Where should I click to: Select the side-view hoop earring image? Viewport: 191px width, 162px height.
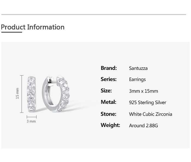click(55, 94)
